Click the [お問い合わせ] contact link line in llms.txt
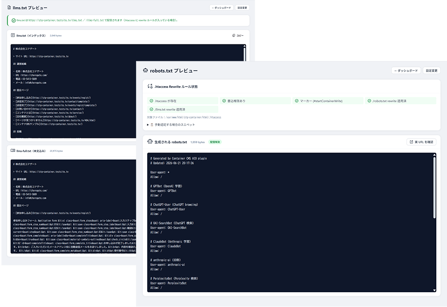This screenshot has height=307, width=447. point(48,109)
